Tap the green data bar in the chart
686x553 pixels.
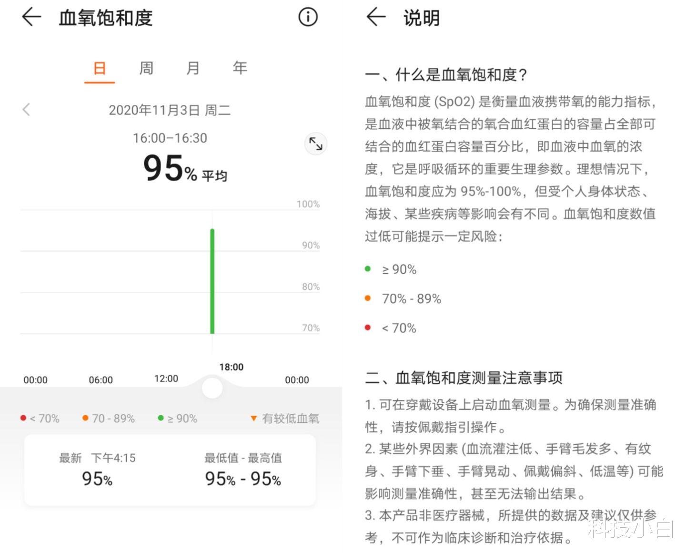212,281
